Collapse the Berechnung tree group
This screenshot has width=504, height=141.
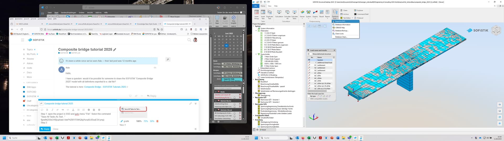pyautogui.click(x=254, y=80)
